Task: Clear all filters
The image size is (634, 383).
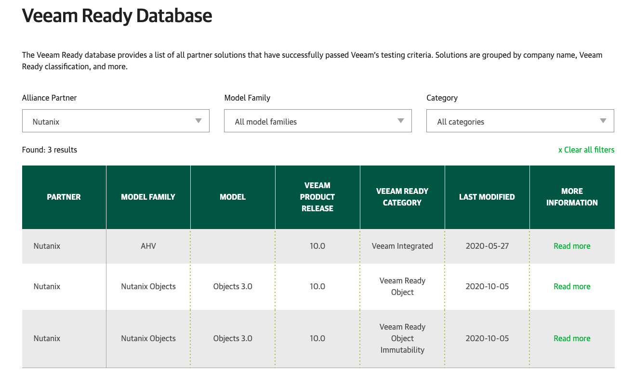Action: 586,150
